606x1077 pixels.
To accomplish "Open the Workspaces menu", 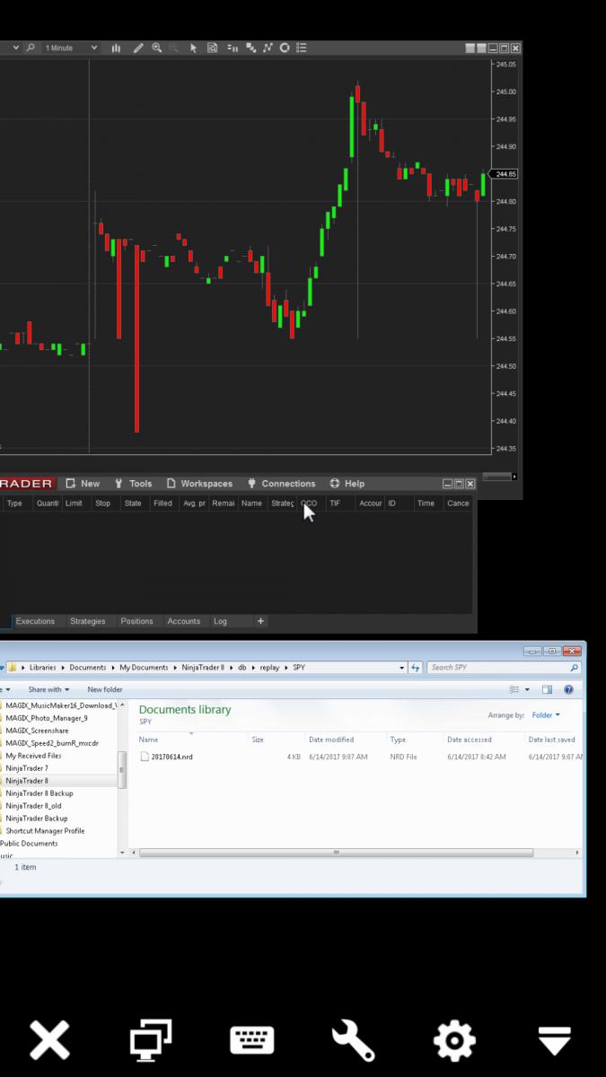I will [199, 484].
